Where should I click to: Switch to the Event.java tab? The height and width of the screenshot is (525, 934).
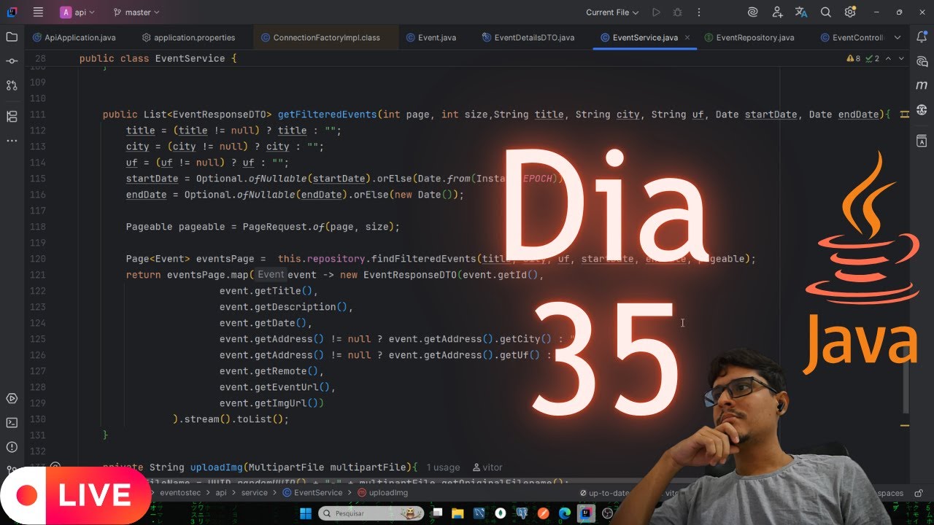click(431, 38)
